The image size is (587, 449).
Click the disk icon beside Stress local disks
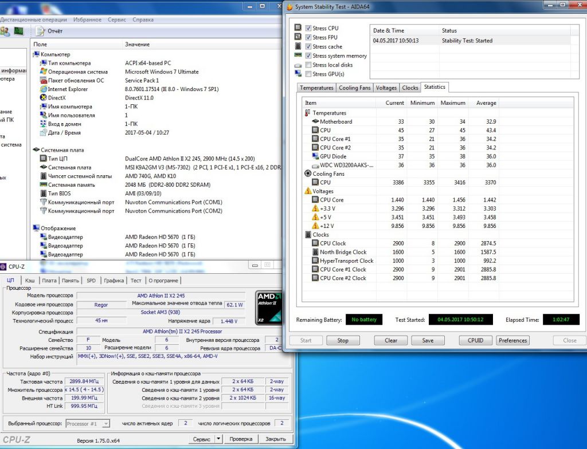298,65
